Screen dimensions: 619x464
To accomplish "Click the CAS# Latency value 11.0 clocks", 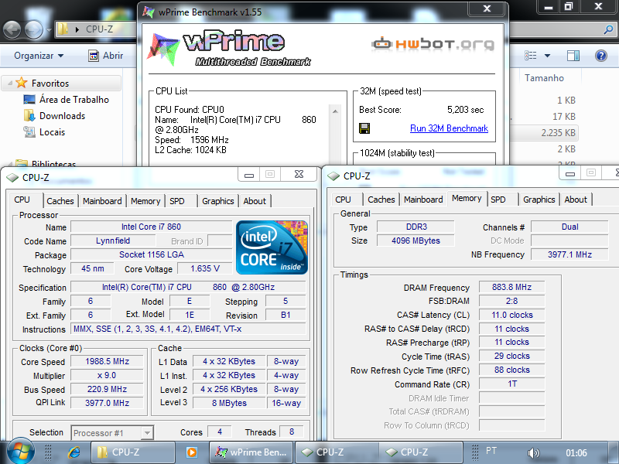I will 511,315.
